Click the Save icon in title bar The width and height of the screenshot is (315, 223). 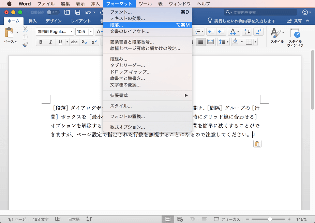(x=77, y=13)
